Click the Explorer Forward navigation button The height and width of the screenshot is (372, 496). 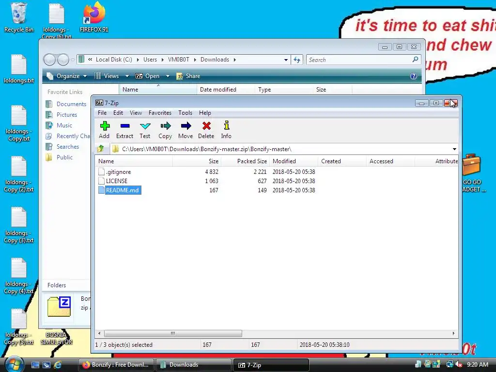click(63, 60)
